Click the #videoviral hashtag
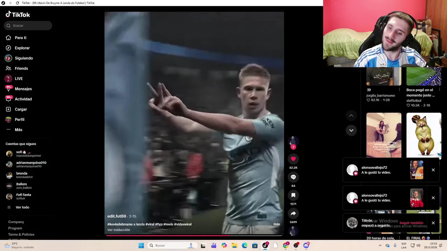 point(183,224)
